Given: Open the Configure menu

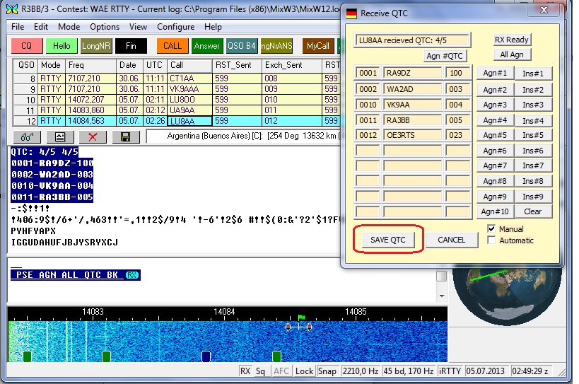Looking at the screenshot, I should pyautogui.click(x=175, y=27).
